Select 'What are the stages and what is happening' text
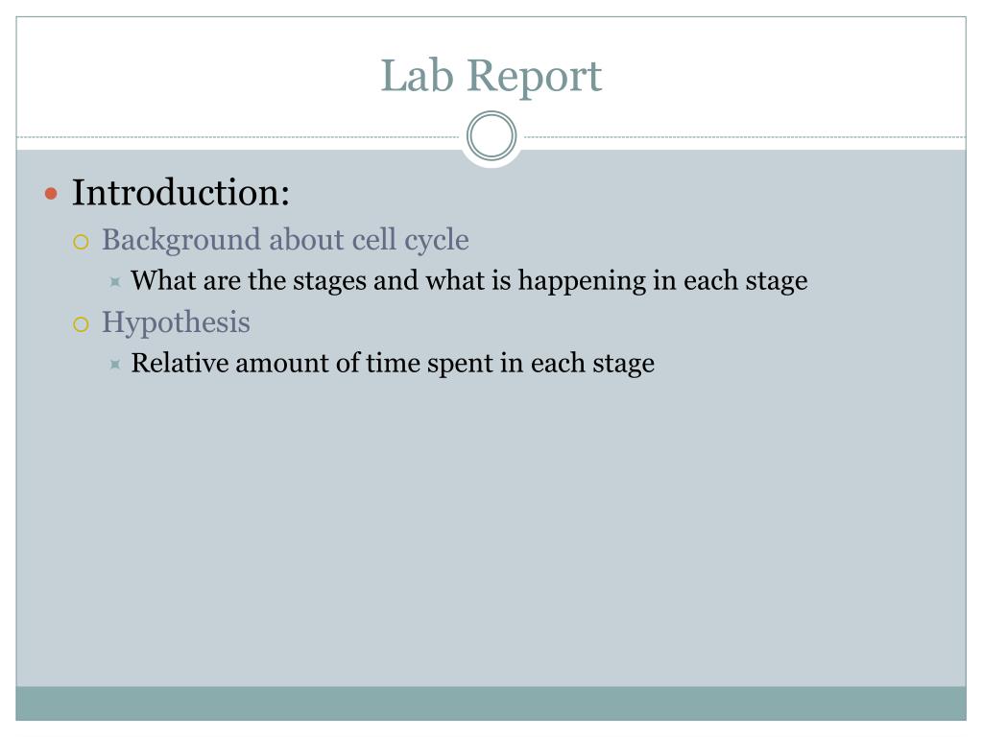 click(x=389, y=281)
